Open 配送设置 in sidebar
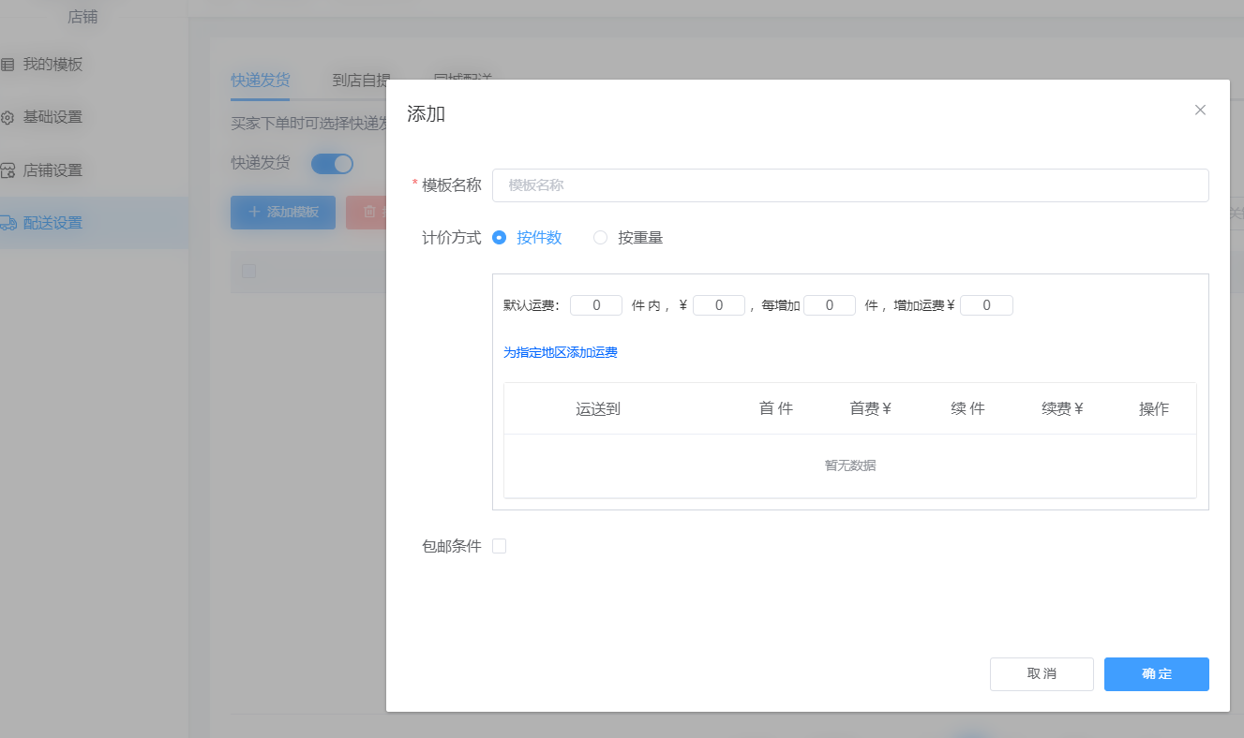Viewport: 1244px width, 738px height. click(x=52, y=223)
